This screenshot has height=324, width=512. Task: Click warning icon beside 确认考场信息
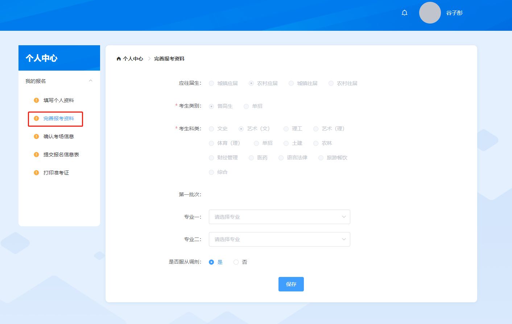[36, 136]
